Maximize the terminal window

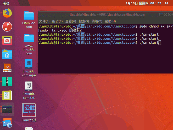[x=170, y=15]
